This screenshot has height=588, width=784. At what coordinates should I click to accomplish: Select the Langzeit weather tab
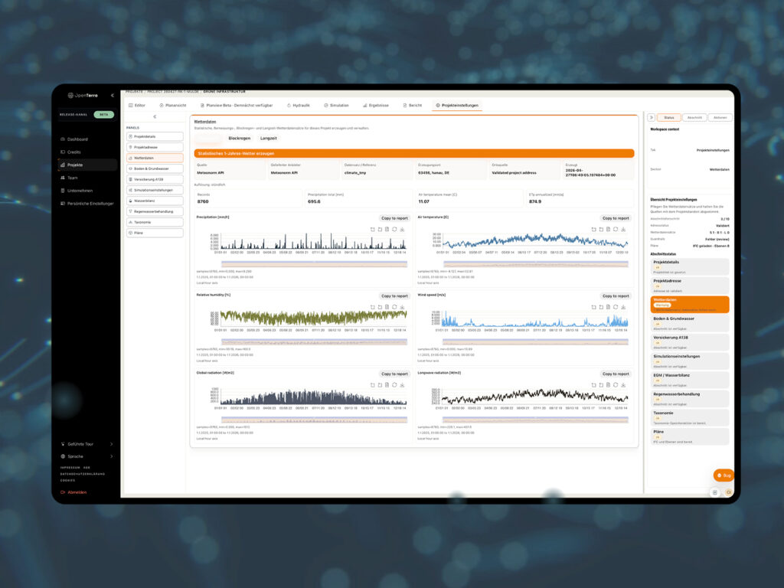pyautogui.click(x=269, y=139)
